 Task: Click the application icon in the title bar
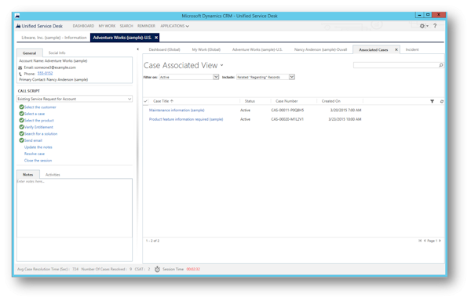[x=17, y=16]
